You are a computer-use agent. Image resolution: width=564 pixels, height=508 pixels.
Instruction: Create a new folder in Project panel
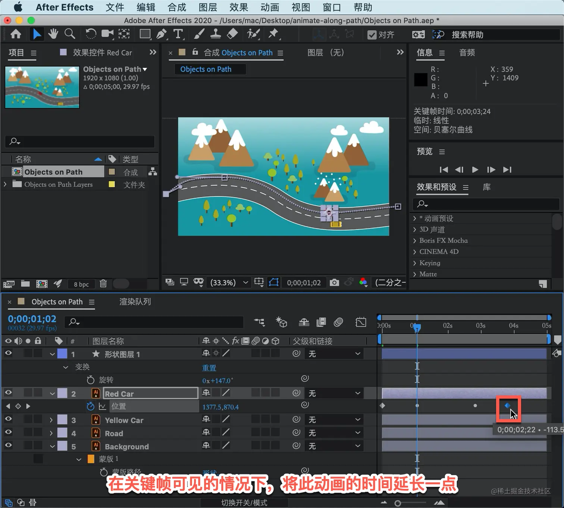click(25, 284)
